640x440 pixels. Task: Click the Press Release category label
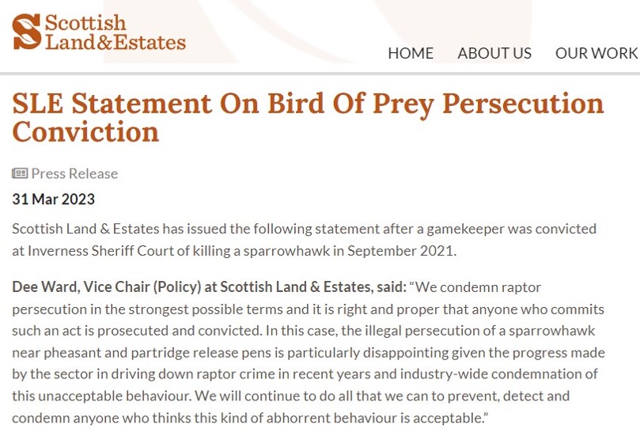(74, 174)
